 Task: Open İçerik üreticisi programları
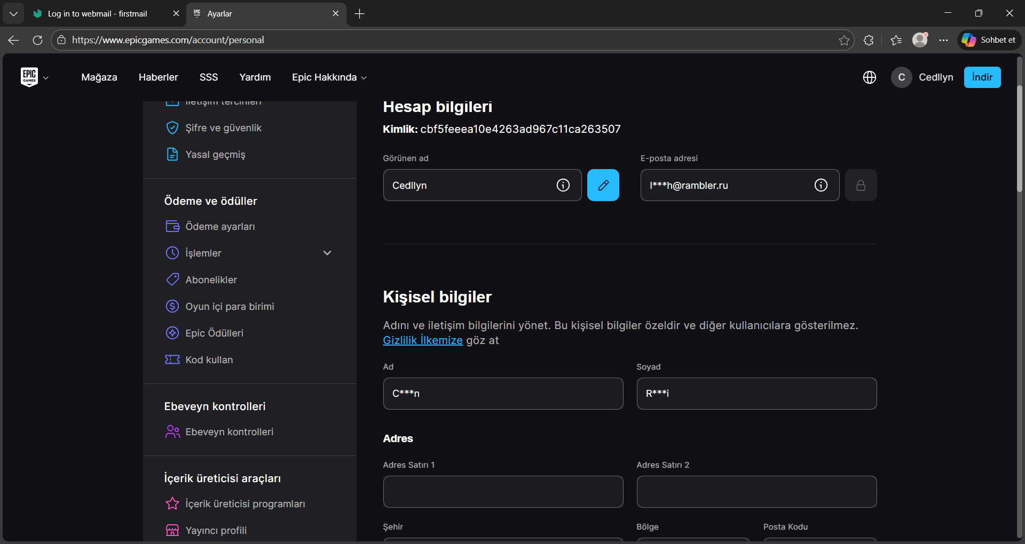pyautogui.click(x=246, y=504)
